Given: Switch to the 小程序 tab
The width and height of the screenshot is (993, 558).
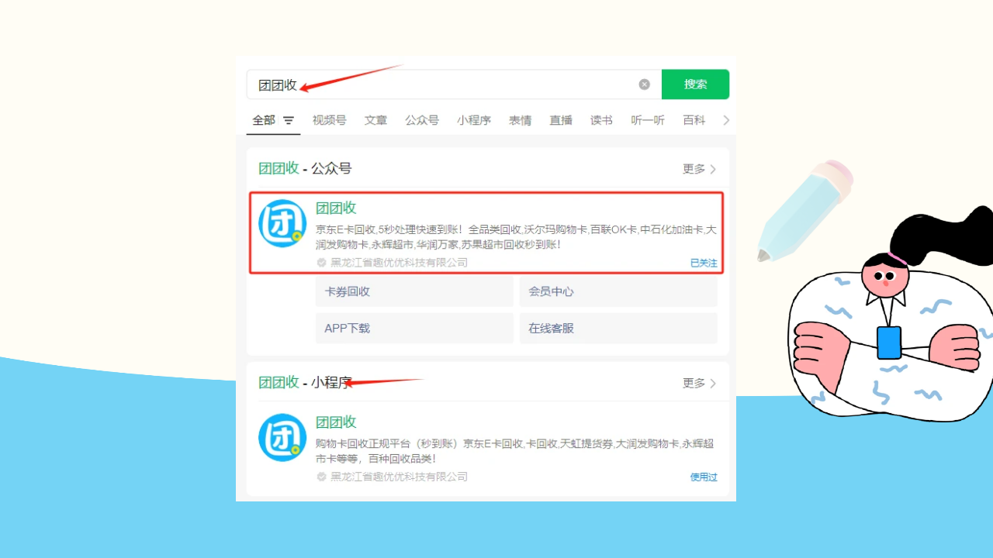Looking at the screenshot, I should tap(474, 120).
